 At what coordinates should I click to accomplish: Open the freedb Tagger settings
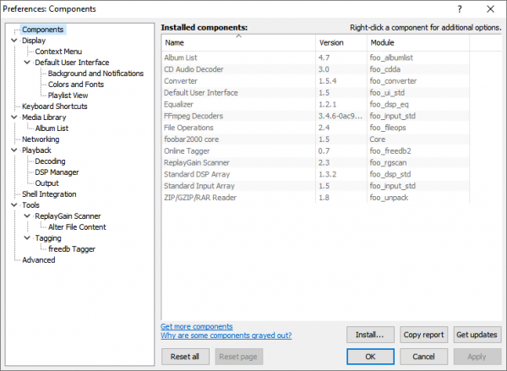72,249
